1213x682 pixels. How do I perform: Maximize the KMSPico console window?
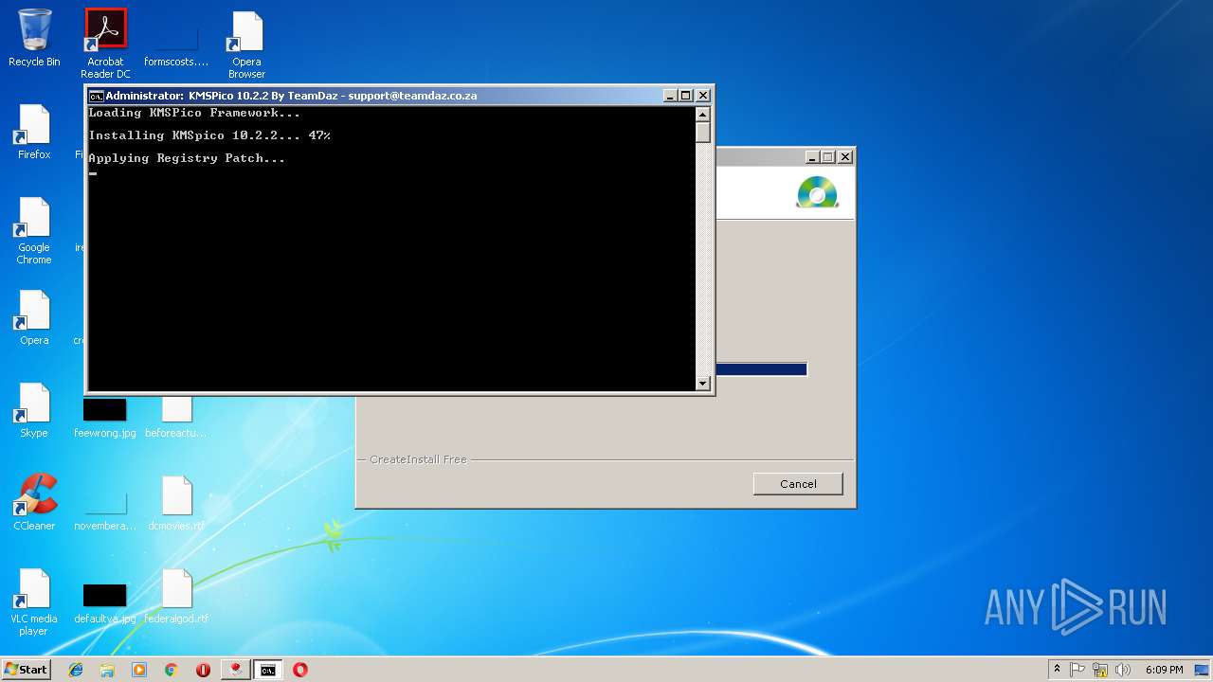pos(686,96)
